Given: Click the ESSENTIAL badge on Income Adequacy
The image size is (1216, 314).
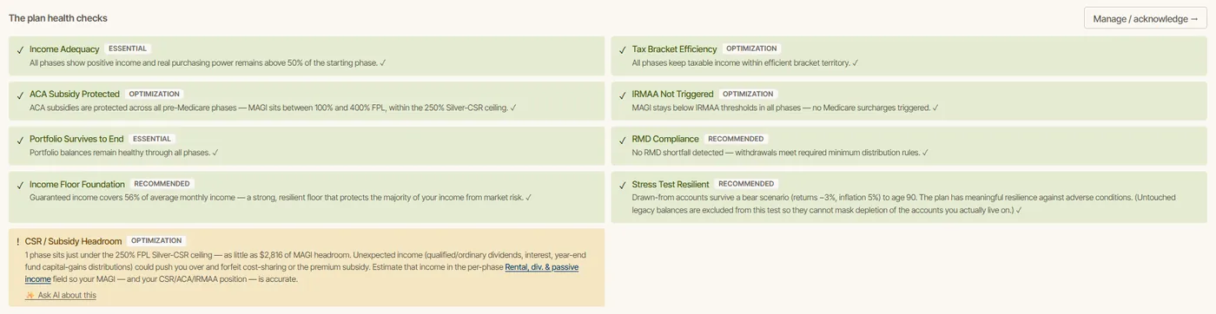Looking at the screenshot, I should pos(128,49).
